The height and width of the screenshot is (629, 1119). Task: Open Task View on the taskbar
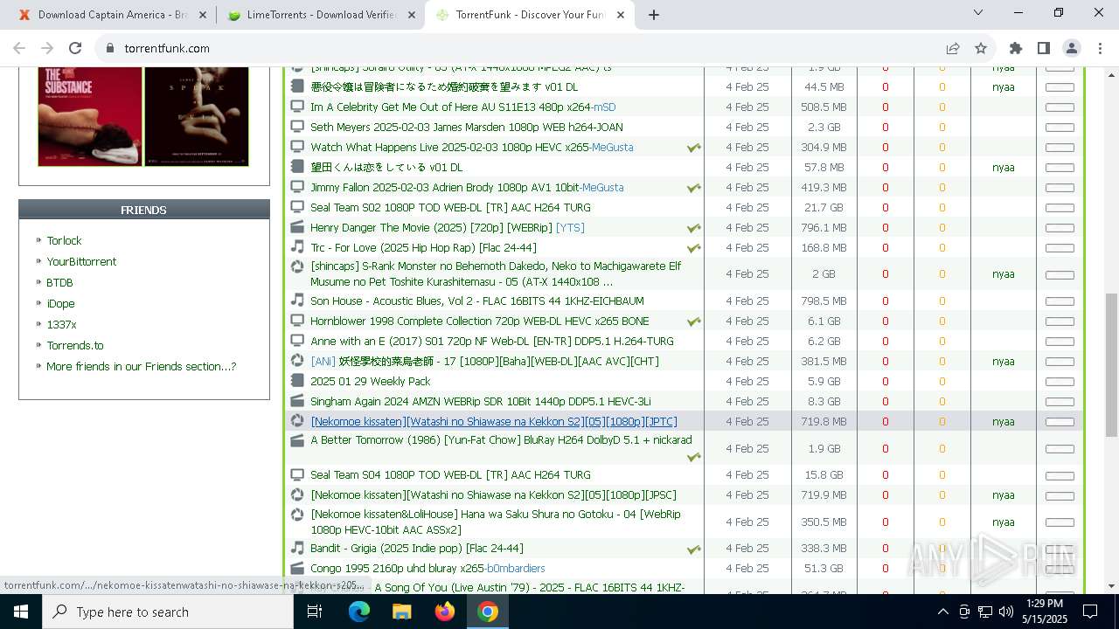click(315, 612)
